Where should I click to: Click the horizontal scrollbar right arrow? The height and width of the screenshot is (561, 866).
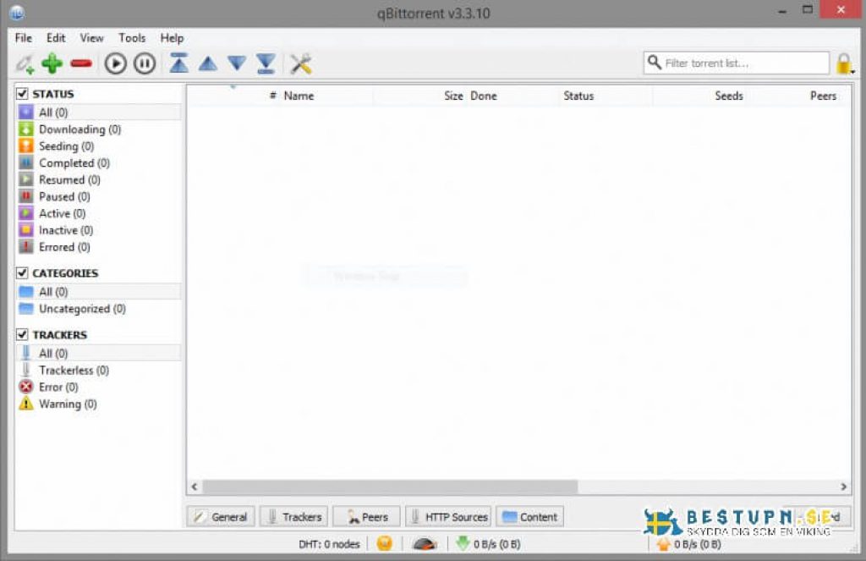coord(843,487)
